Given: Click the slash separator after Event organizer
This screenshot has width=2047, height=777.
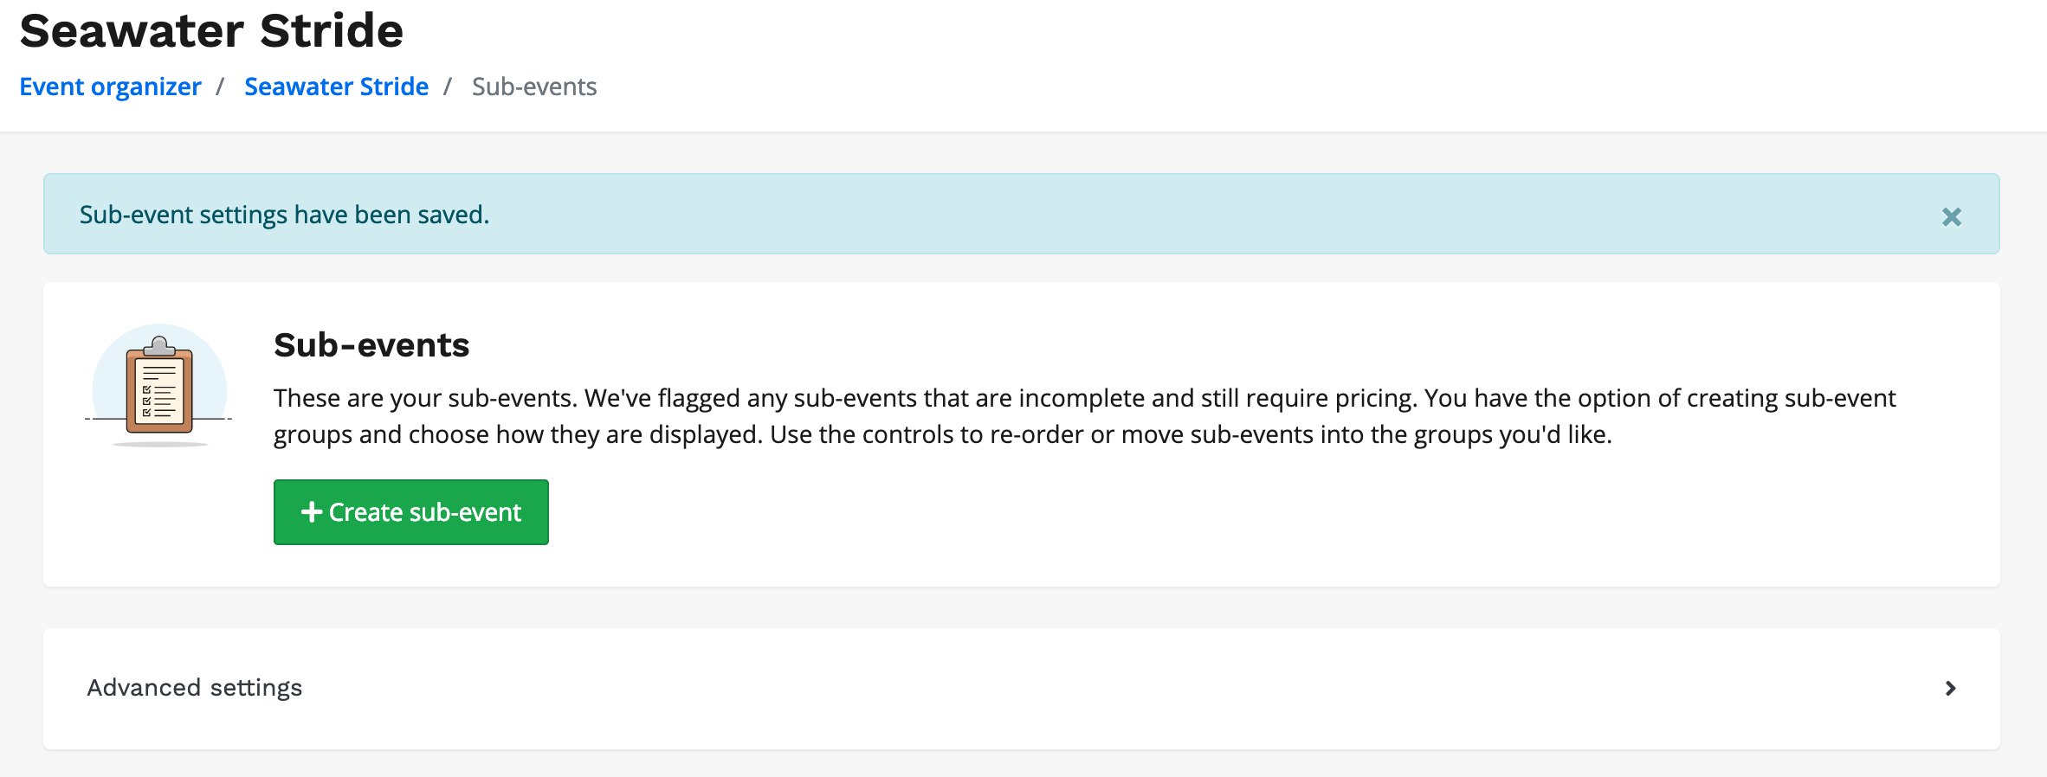Looking at the screenshot, I should point(221,87).
